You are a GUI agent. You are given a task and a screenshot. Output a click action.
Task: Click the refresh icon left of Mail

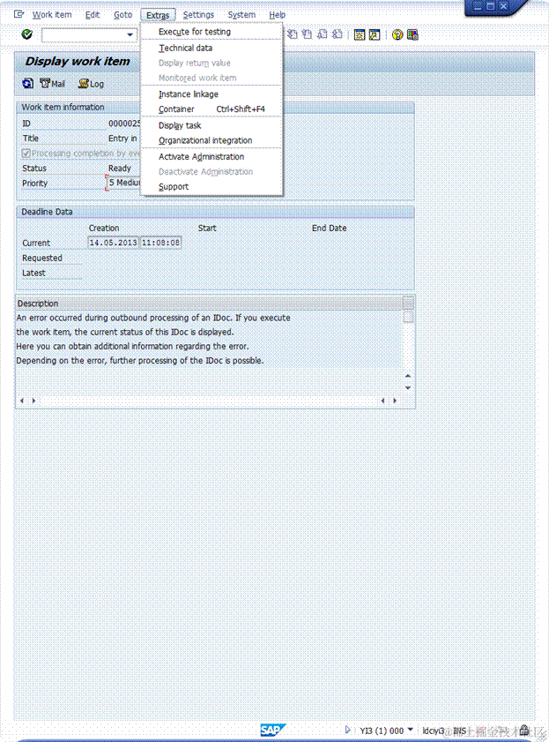(x=28, y=83)
